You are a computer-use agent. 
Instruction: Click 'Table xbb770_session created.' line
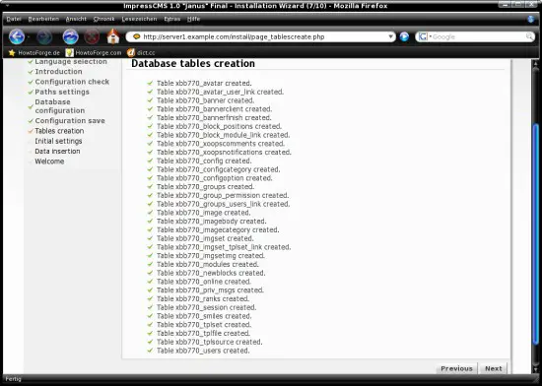pos(206,307)
